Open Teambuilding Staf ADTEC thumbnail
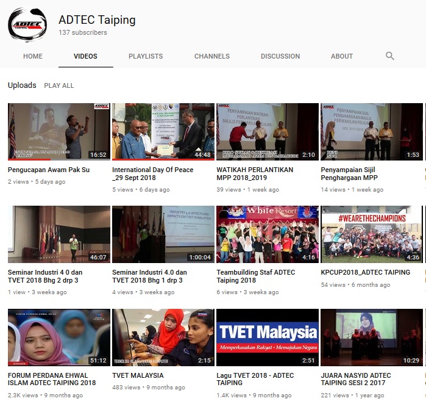The width and height of the screenshot is (426, 401). click(268, 234)
